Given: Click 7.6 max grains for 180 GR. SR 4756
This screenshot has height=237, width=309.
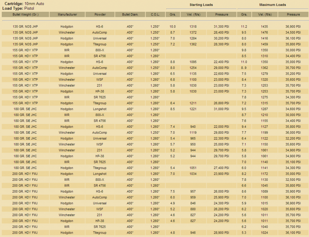Looking at the screenshot, I should [244, 121].
